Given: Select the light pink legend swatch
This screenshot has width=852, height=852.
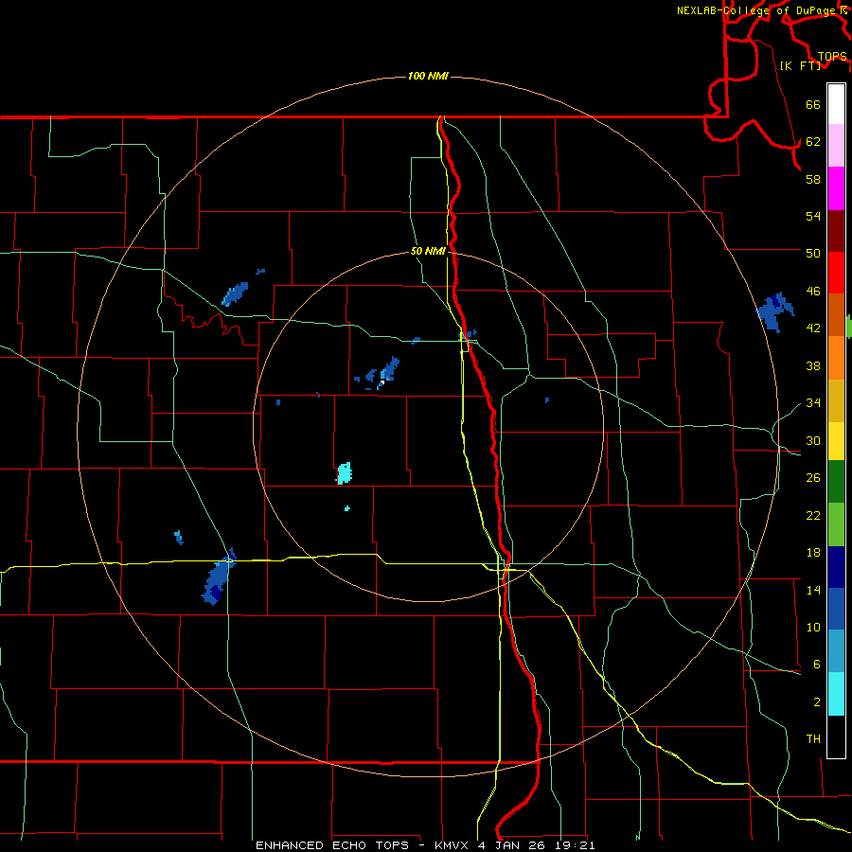Looking at the screenshot, I should coord(836,145).
